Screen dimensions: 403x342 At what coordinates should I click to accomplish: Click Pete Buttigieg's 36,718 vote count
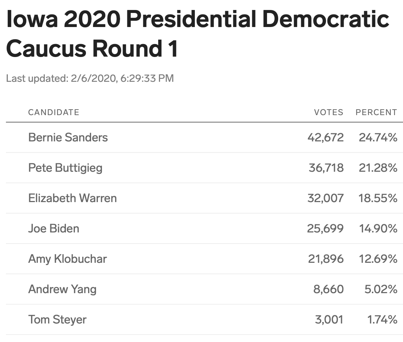point(326,168)
